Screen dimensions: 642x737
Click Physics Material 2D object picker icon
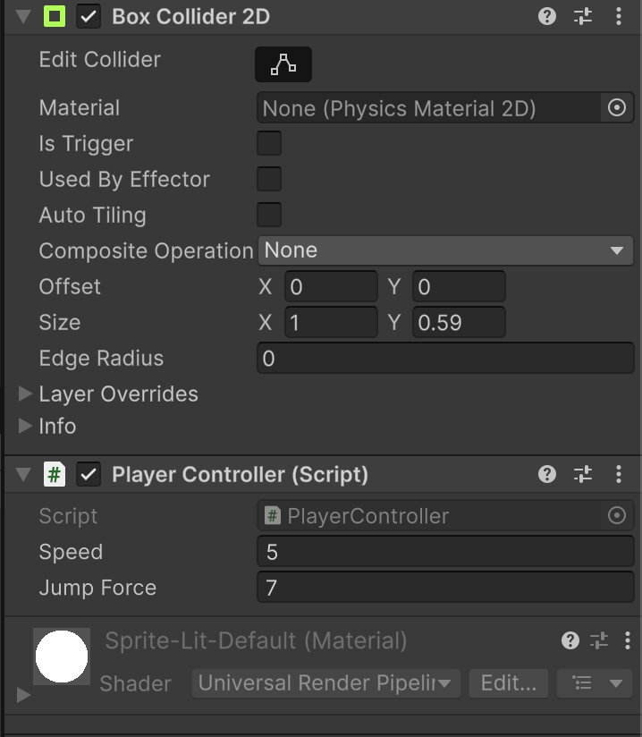coord(616,108)
